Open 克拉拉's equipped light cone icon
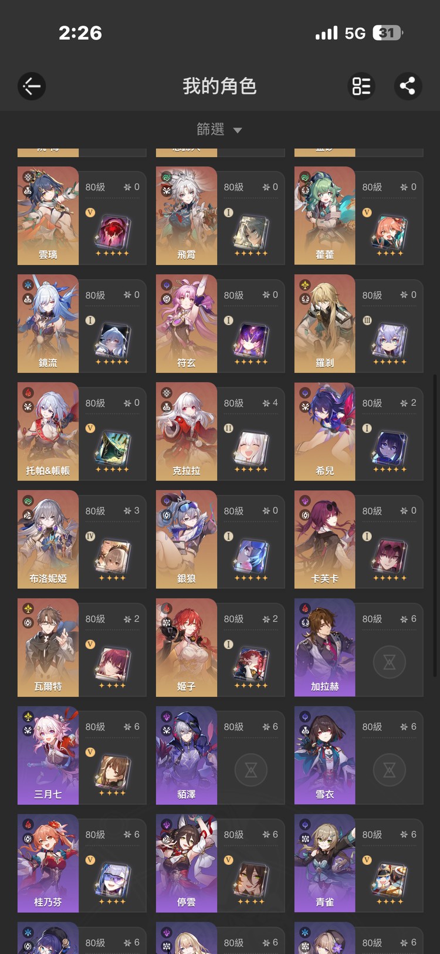 252,447
